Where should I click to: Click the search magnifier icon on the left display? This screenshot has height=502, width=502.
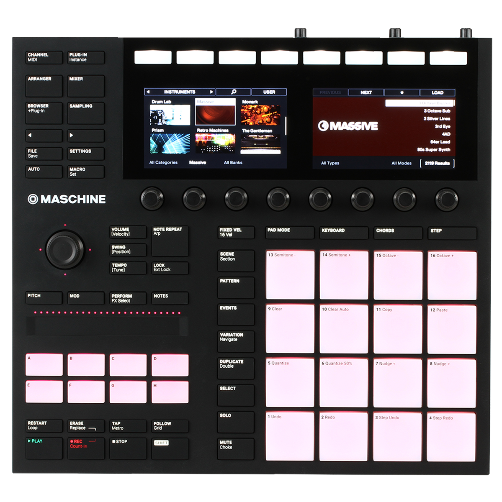[234, 91]
